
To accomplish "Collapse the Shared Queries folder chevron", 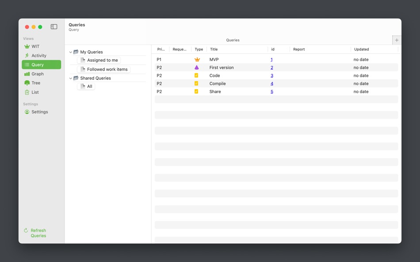I will (70, 79).
